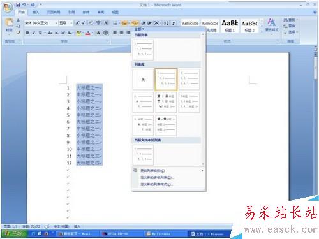Shrink font size with the small A button

(84, 23)
